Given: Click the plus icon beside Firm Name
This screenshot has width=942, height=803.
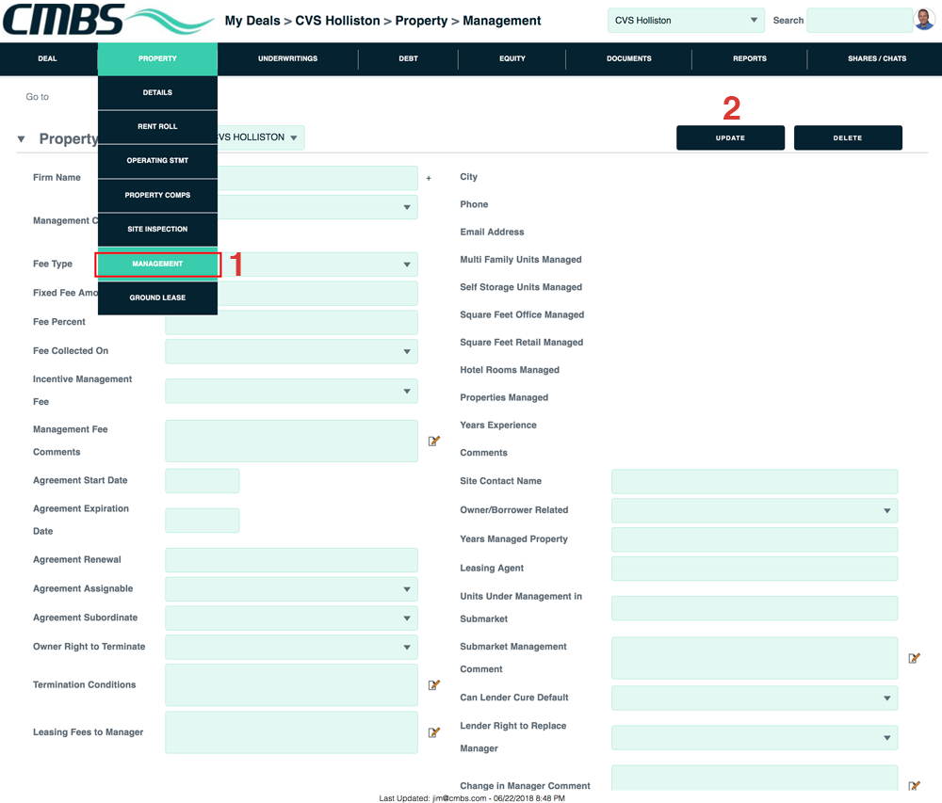Looking at the screenshot, I should pos(429,178).
